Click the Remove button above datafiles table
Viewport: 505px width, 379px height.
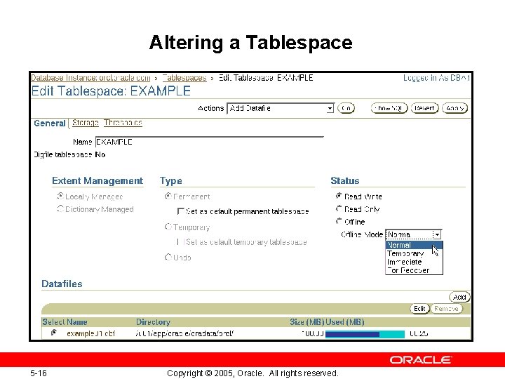[446, 309]
